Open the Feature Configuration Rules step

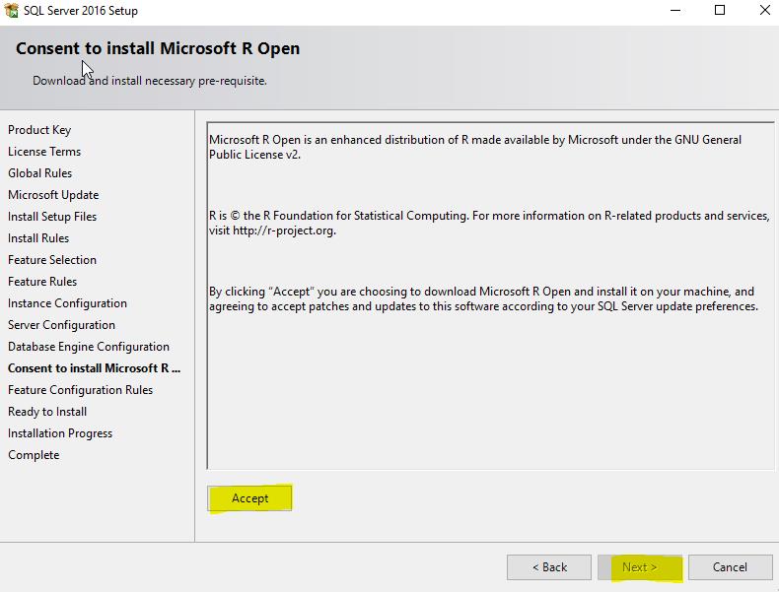click(80, 390)
